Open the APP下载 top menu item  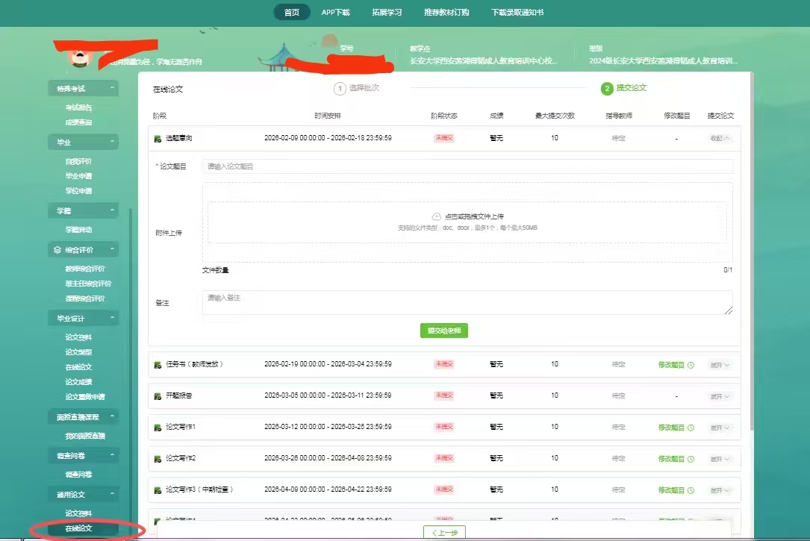[x=335, y=13]
